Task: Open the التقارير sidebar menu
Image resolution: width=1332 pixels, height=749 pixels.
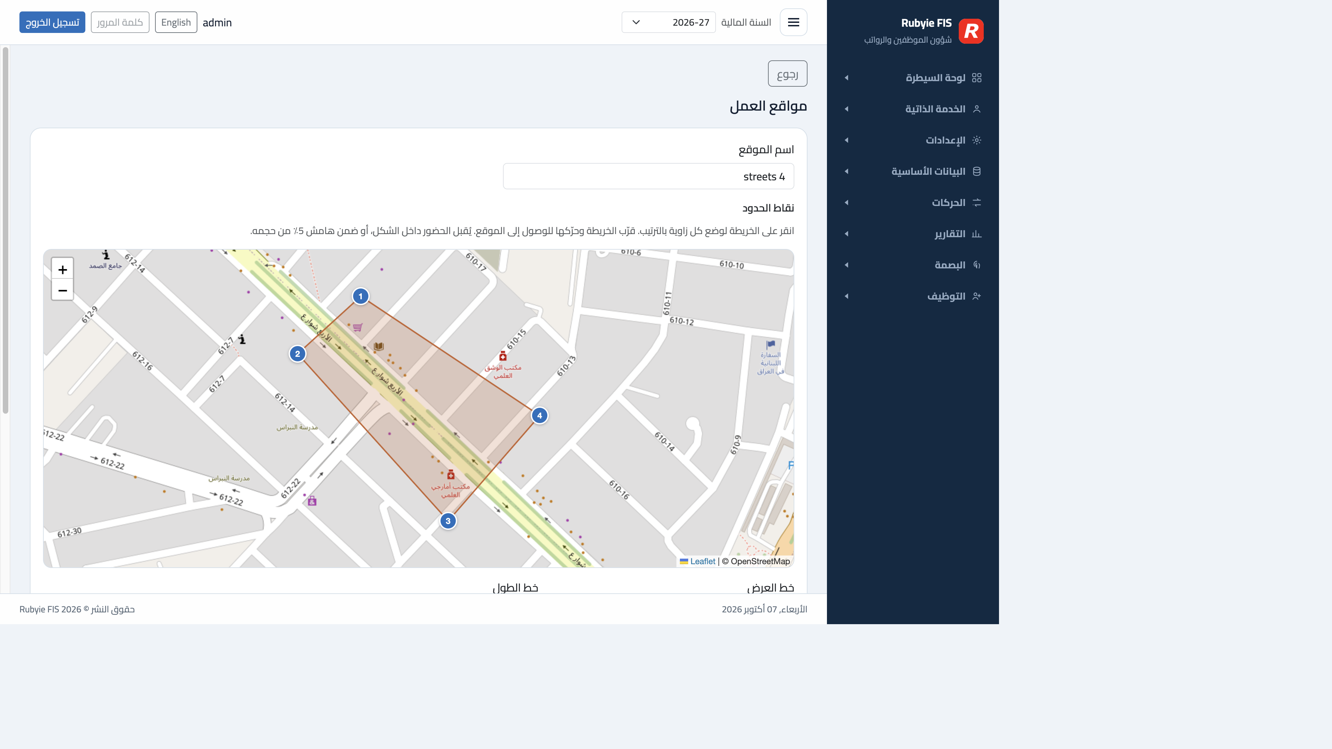Action: point(913,234)
